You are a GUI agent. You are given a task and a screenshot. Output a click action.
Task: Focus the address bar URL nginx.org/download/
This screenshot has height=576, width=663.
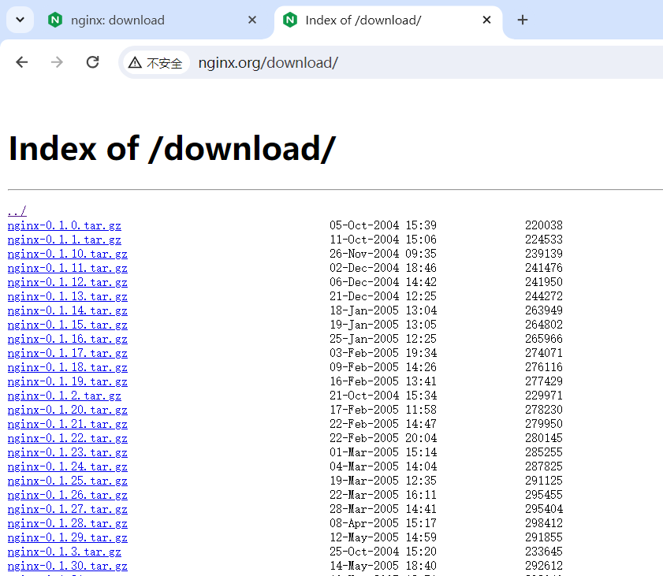[x=268, y=62]
